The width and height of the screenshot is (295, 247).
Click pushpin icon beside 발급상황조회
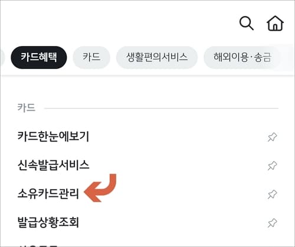point(273,223)
